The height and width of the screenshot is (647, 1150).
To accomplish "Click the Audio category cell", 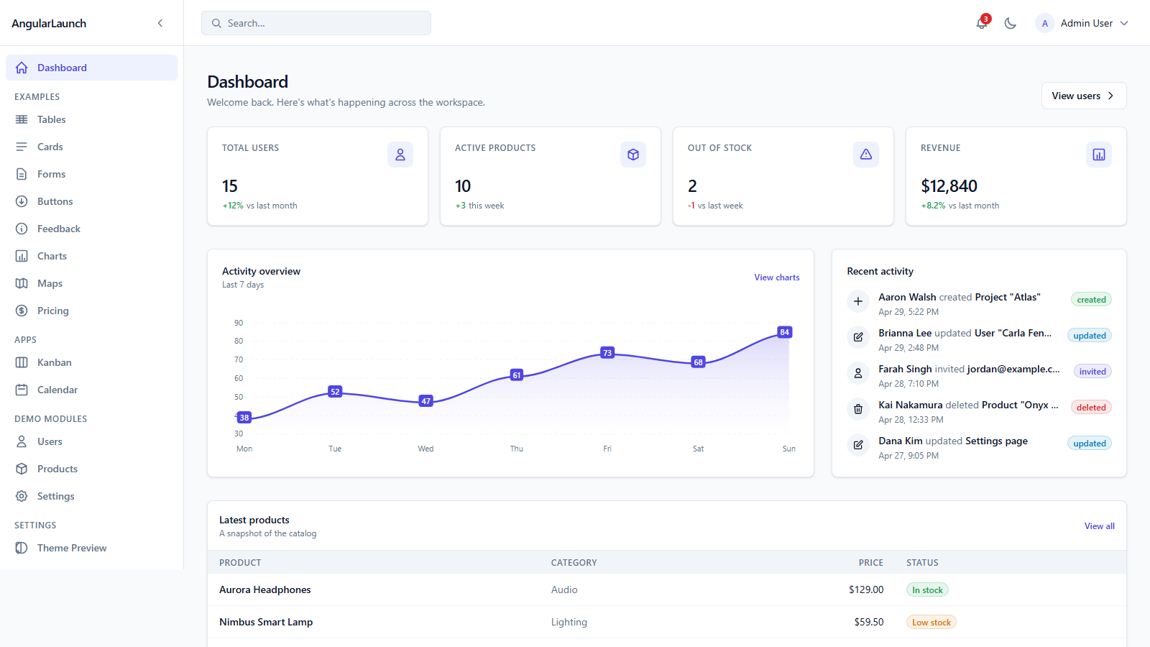I will (x=564, y=589).
